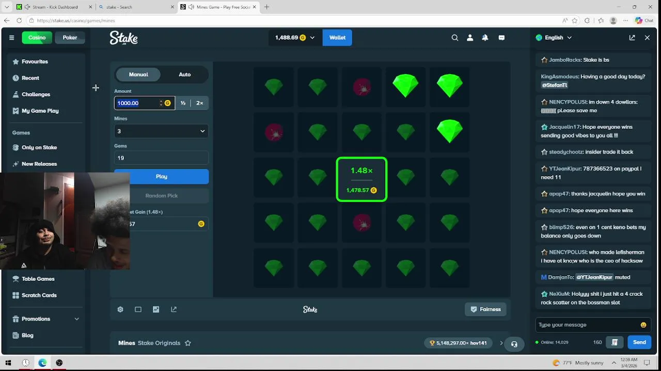Toggle the chat bubble icon in header
The height and width of the screenshot is (371, 661).
click(x=501, y=38)
